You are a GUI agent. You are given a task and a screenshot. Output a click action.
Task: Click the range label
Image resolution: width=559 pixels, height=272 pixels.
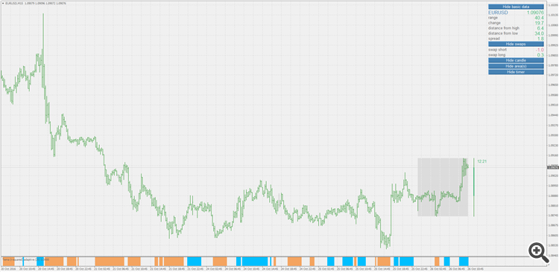pos(493,18)
